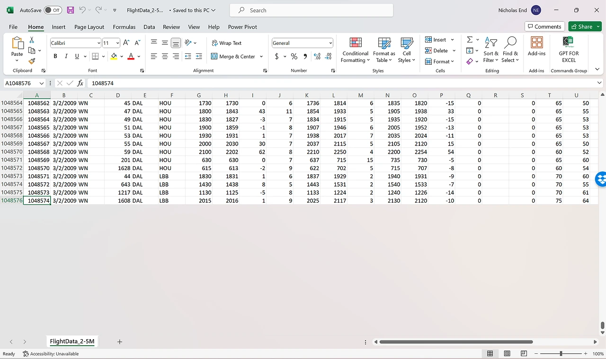Click the Redo arrow icon
Image resolution: width=606 pixels, height=359 pixels.
[98, 10]
